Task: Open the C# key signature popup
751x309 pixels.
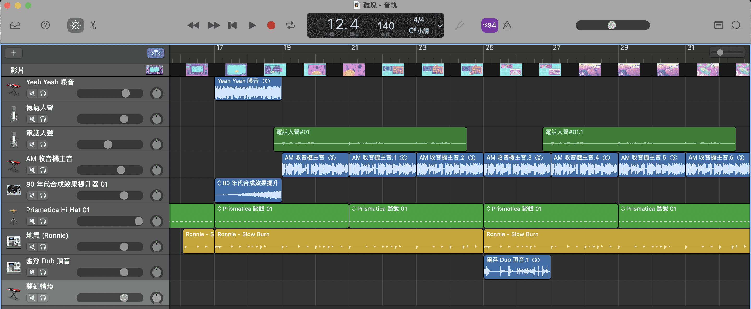Action: (x=419, y=31)
